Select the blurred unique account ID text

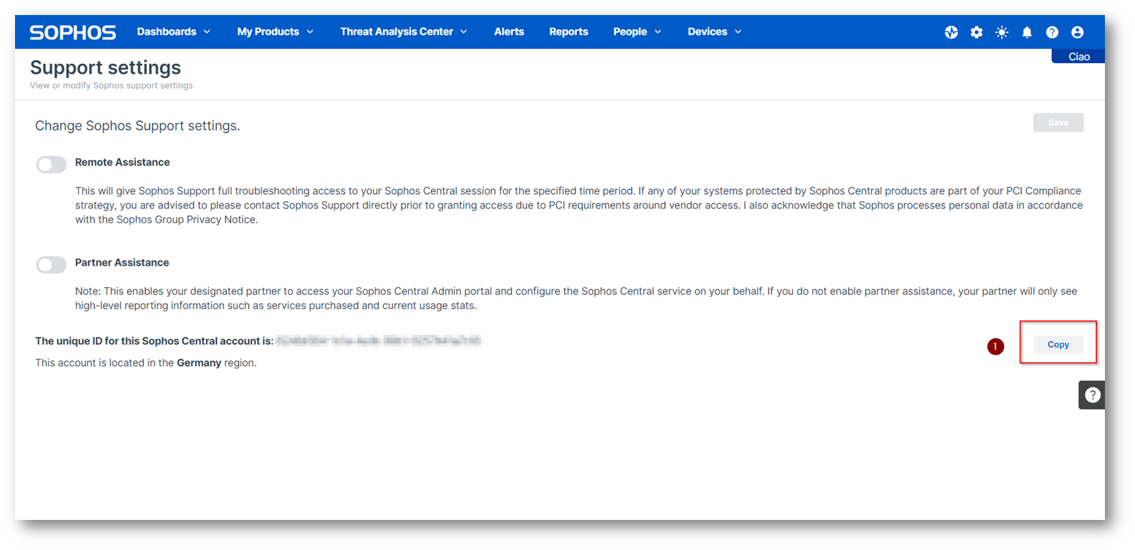[379, 340]
